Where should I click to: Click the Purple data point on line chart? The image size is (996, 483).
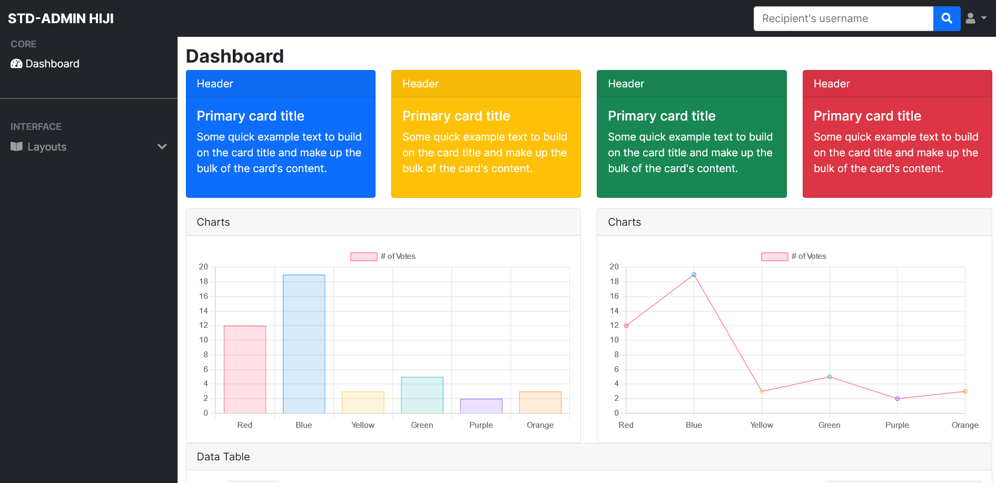(898, 399)
